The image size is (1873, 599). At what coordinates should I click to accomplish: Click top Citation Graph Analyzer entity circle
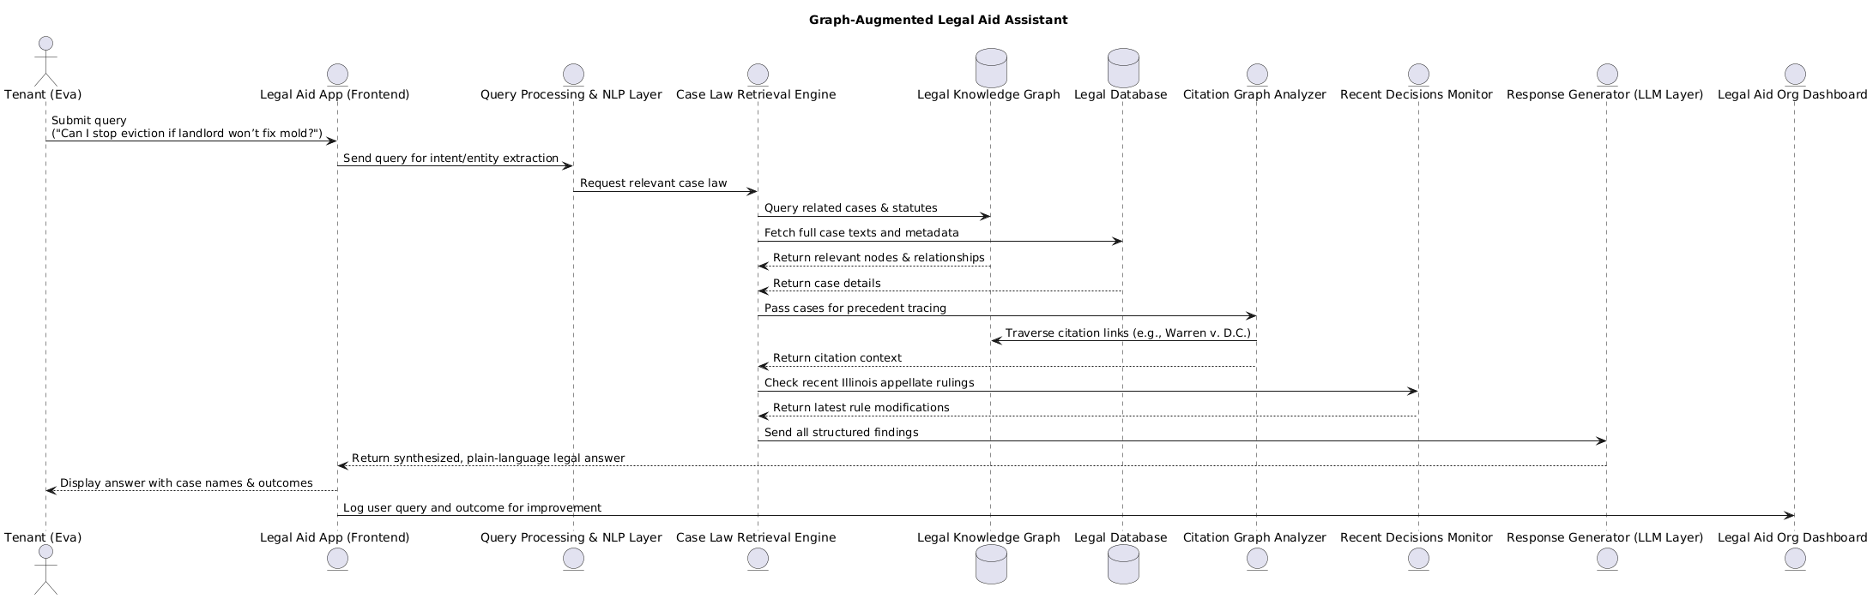tap(1257, 75)
